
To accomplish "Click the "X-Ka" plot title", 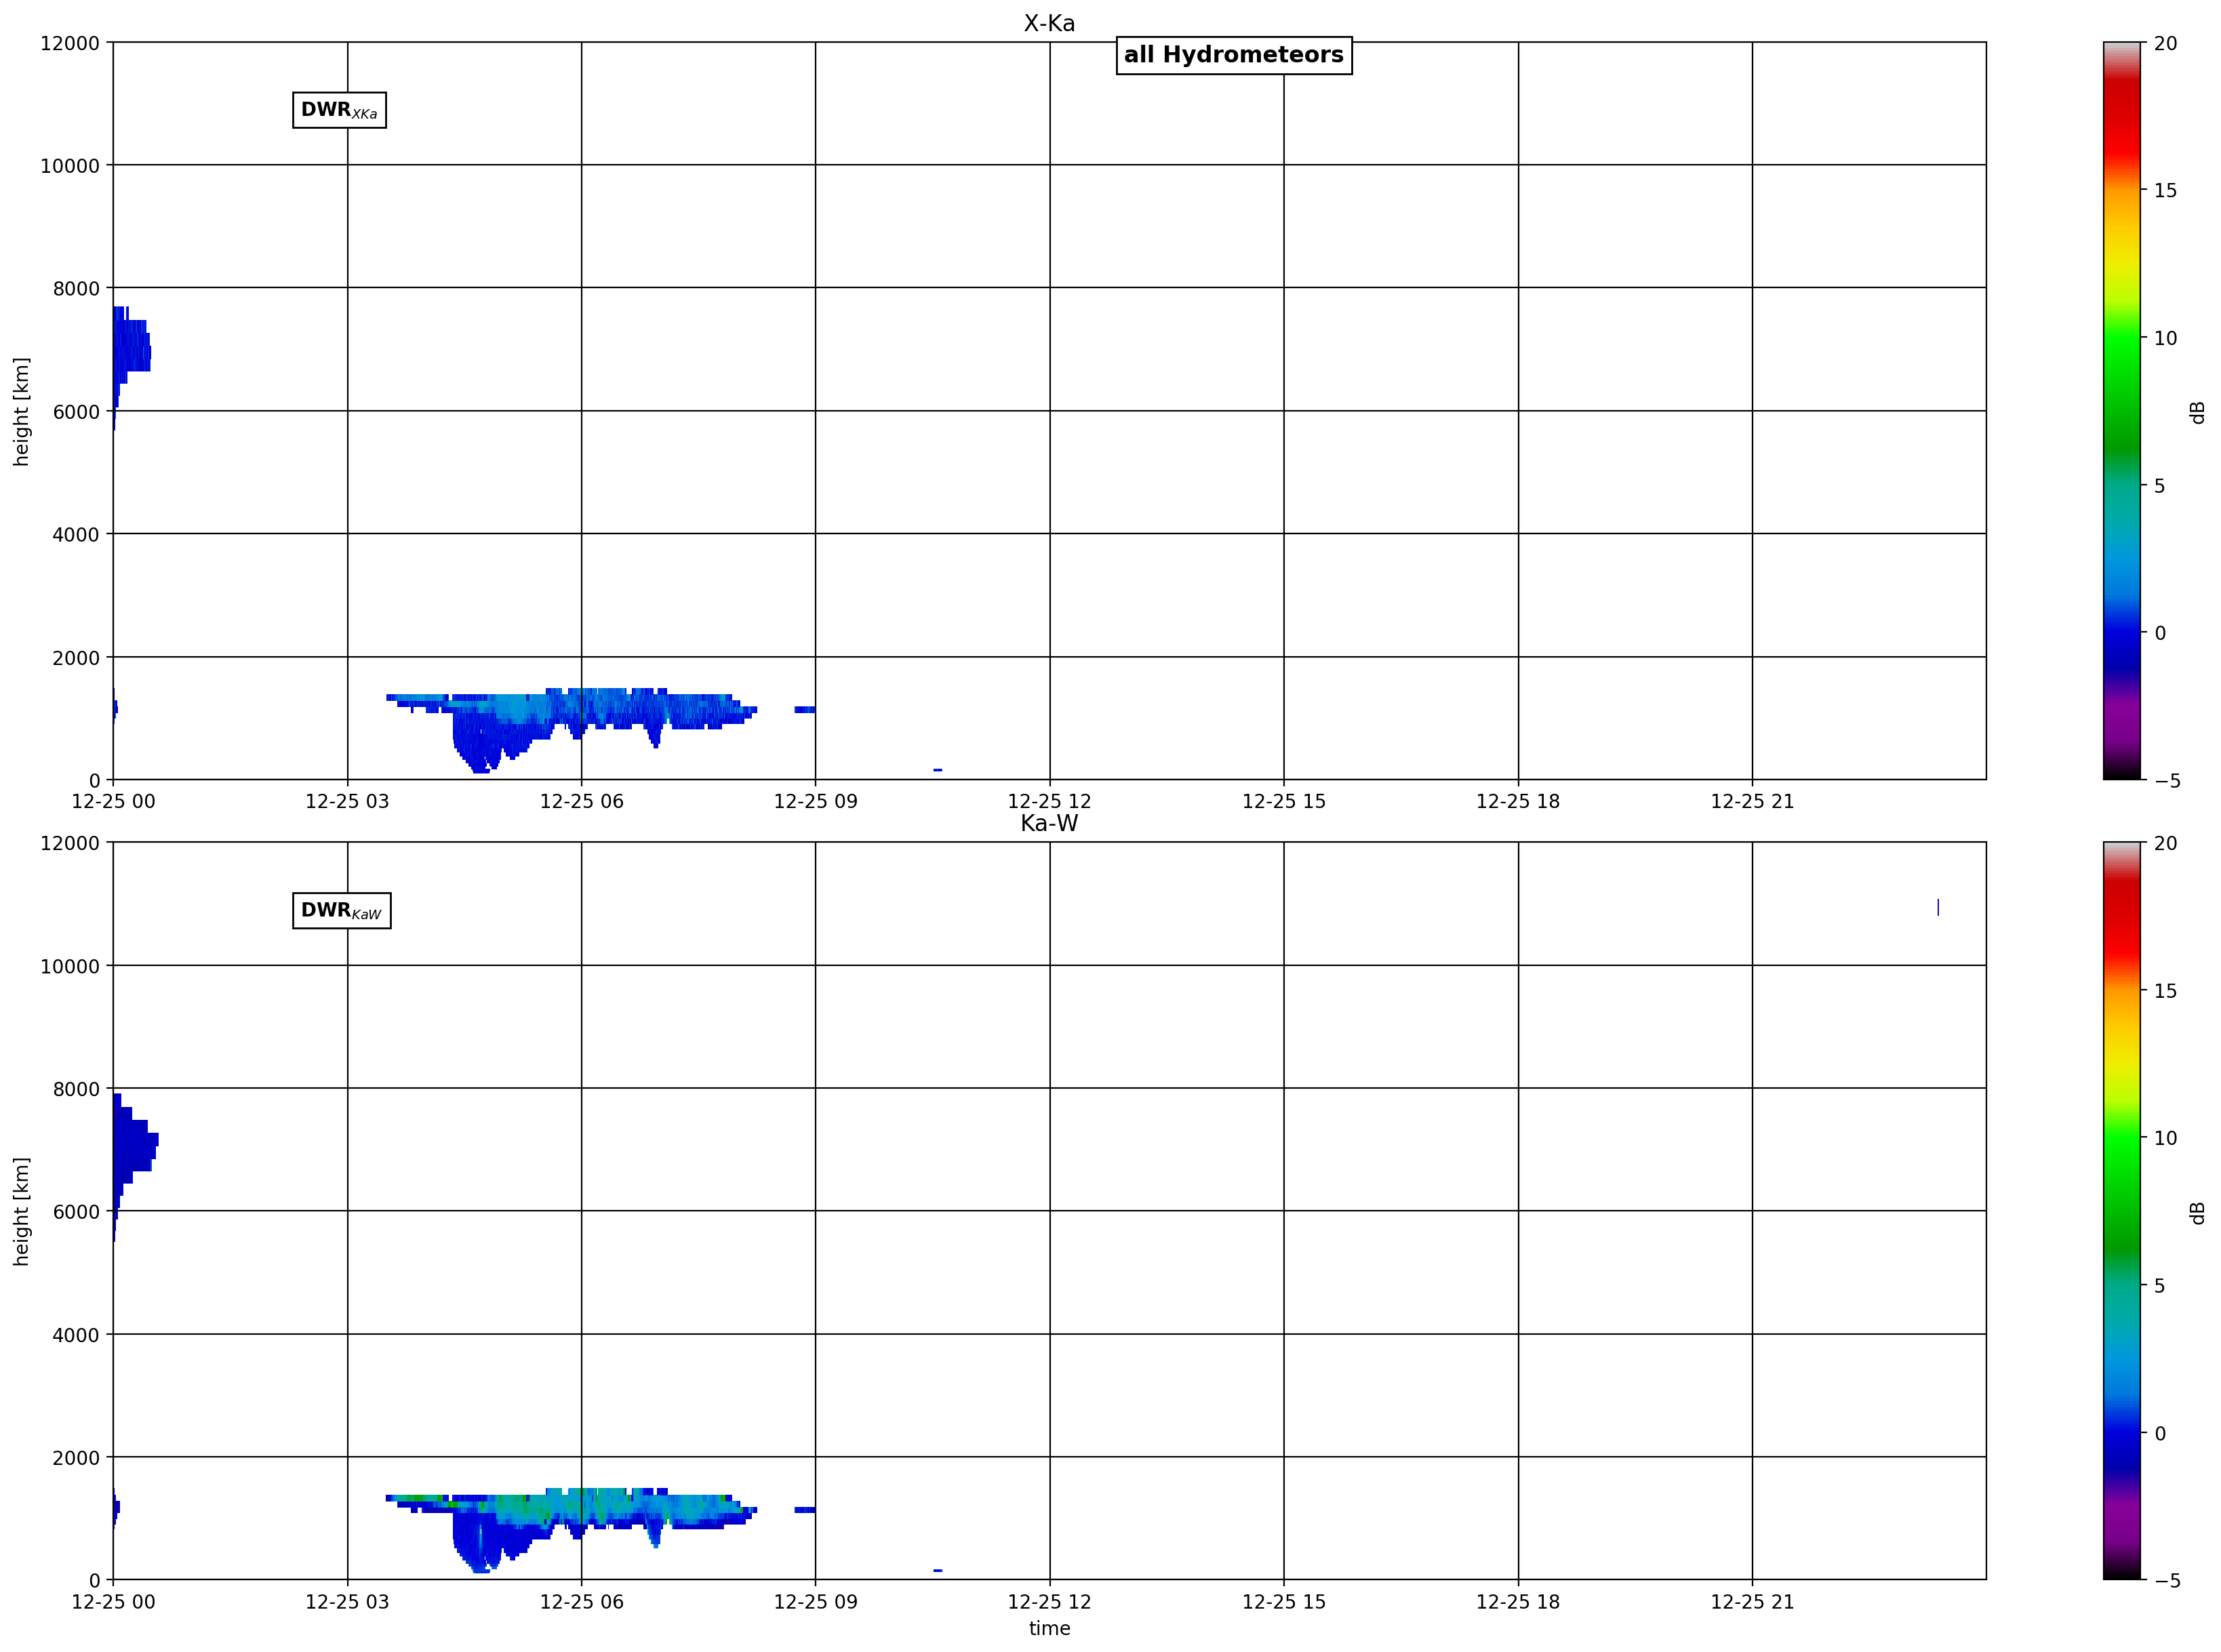I will (1049, 23).
